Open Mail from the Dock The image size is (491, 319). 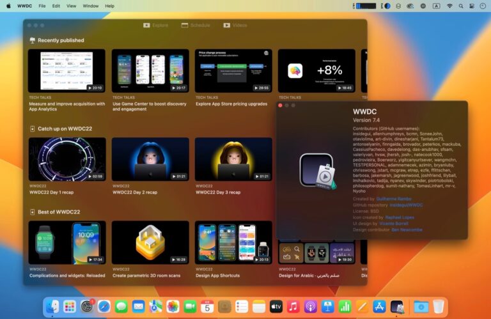138,306
